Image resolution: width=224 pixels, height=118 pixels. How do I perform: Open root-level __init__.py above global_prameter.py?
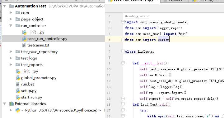pos(30,71)
